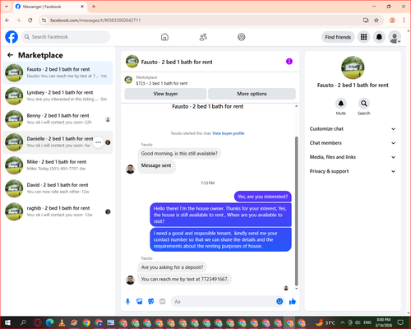Open the emoji picker in message box
411x329 pixels.
(x=279, y=302)
